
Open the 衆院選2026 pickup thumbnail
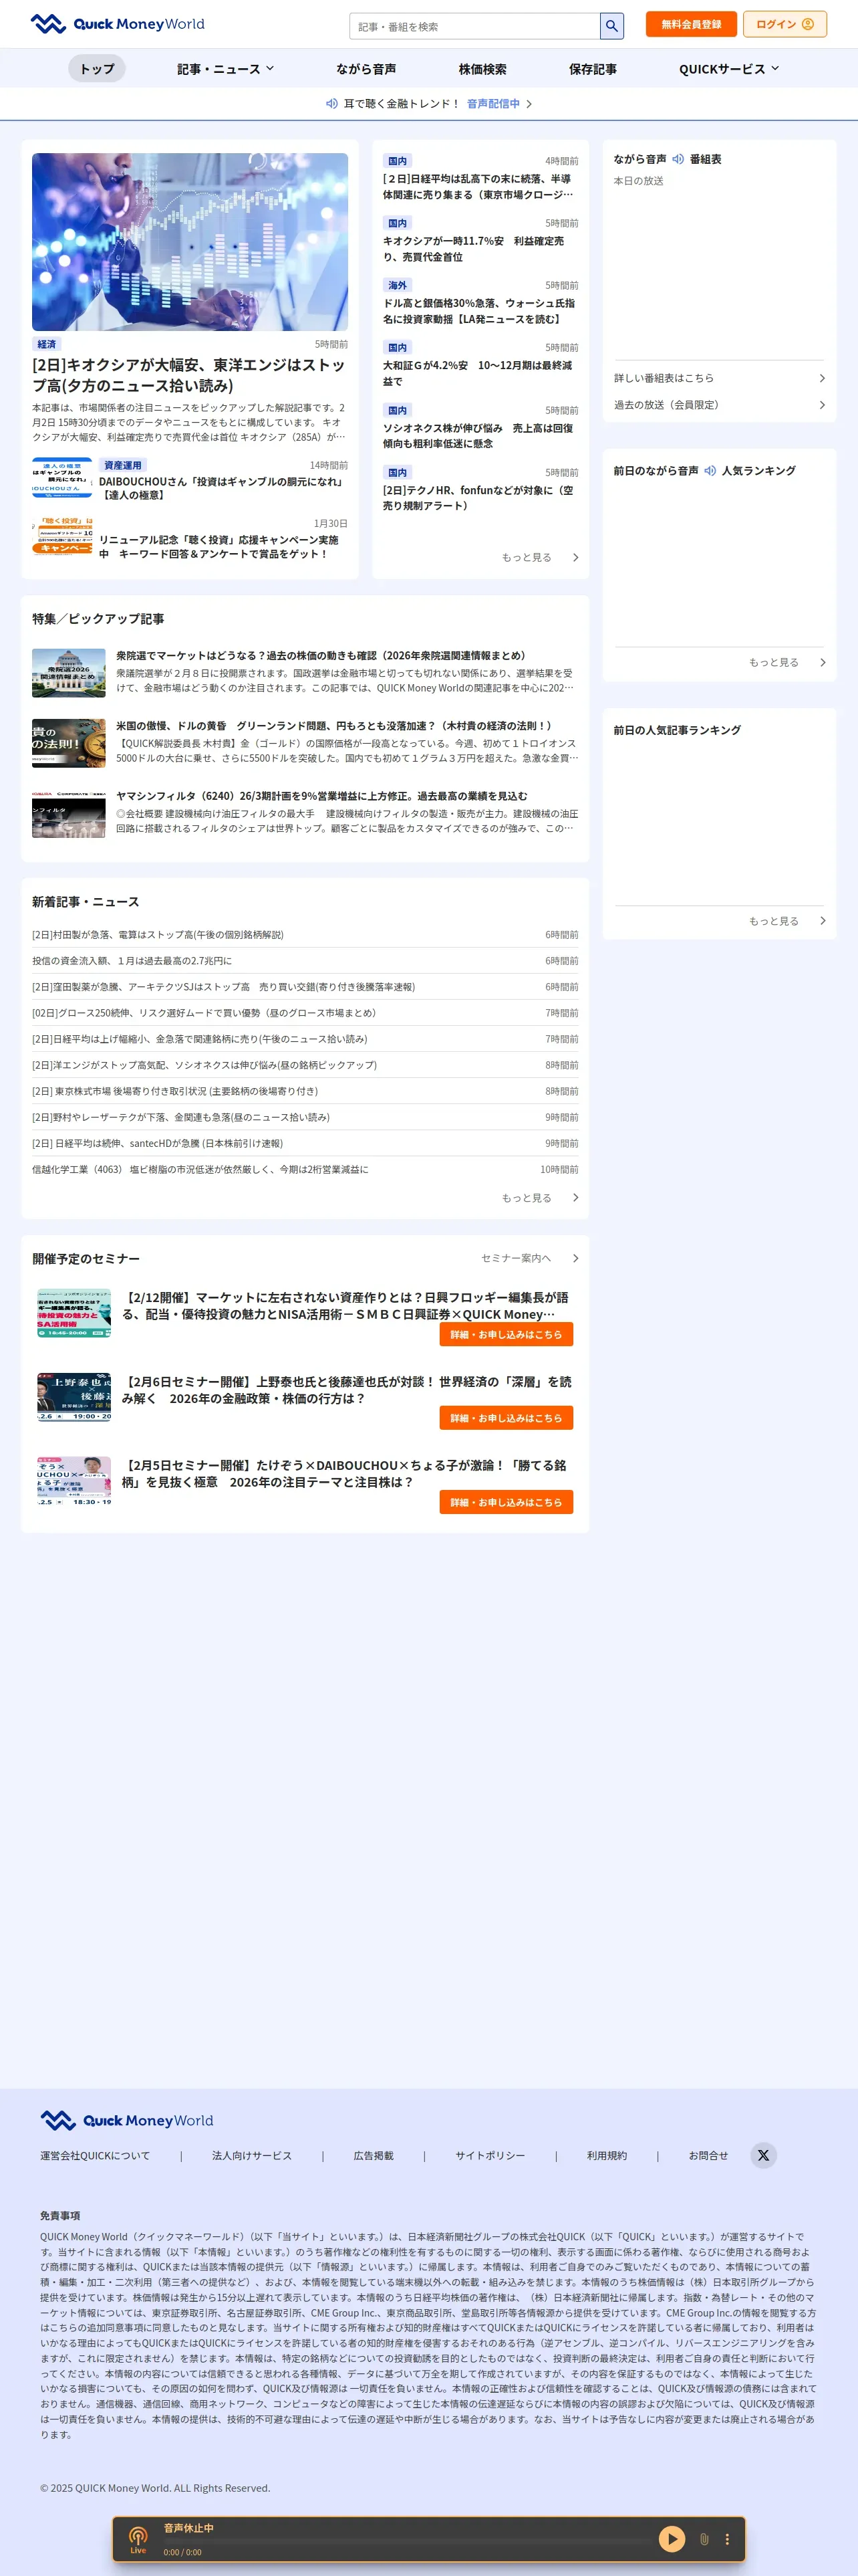click(69, 673)
